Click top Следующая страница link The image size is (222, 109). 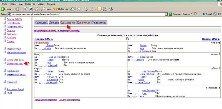point(69,31)
